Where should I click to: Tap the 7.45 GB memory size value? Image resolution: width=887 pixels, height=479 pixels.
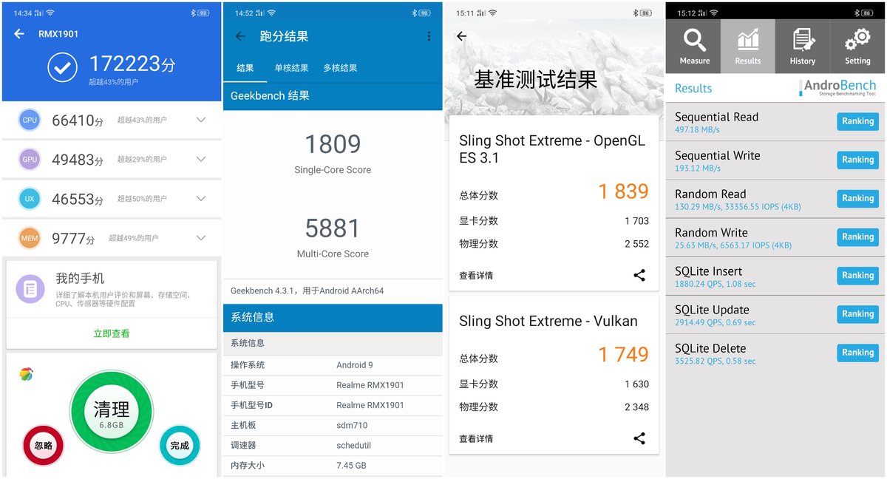click(x=351, y=466)
